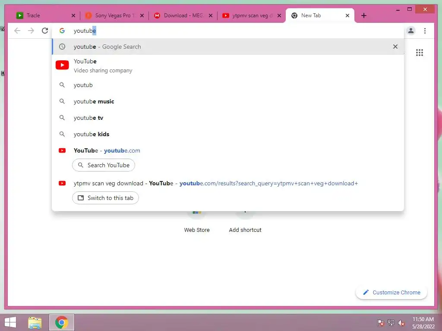Go back using the back arrow

pos(17,31)
